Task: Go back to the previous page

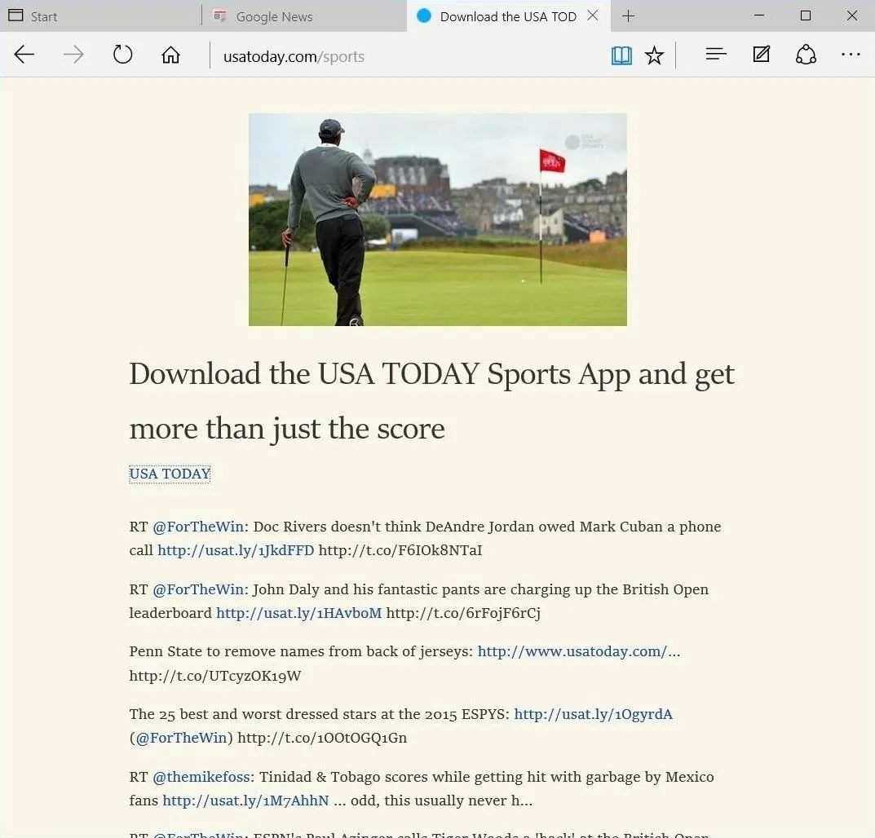Action: [24, 55]
